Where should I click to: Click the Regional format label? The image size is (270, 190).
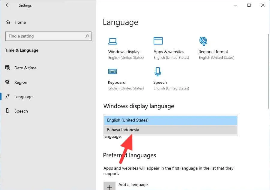pos(213,52)
